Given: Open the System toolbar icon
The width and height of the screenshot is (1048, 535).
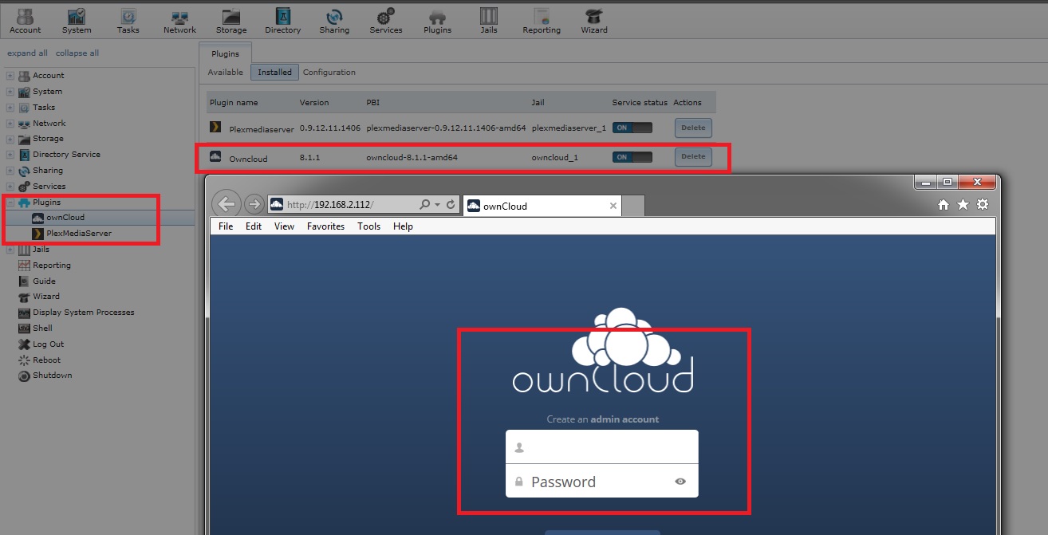Looking at the screenshot, I should [x=77, y=21].
